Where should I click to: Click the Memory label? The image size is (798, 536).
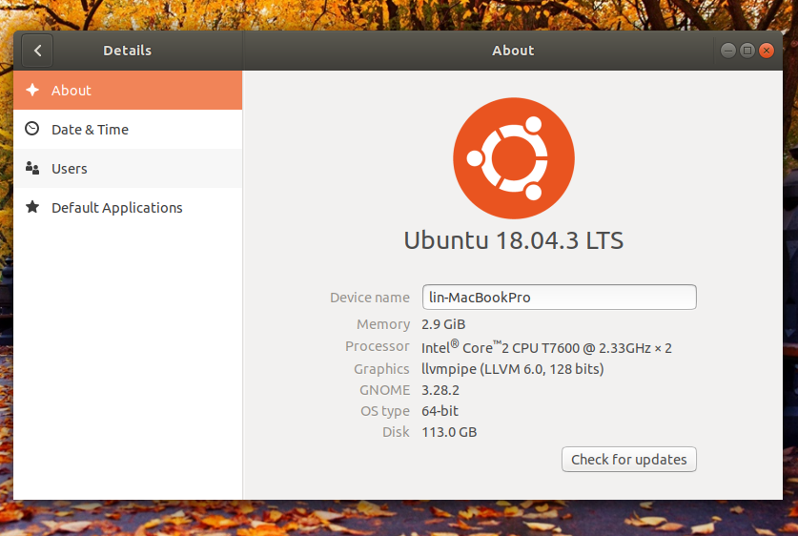tap(383, 324)
